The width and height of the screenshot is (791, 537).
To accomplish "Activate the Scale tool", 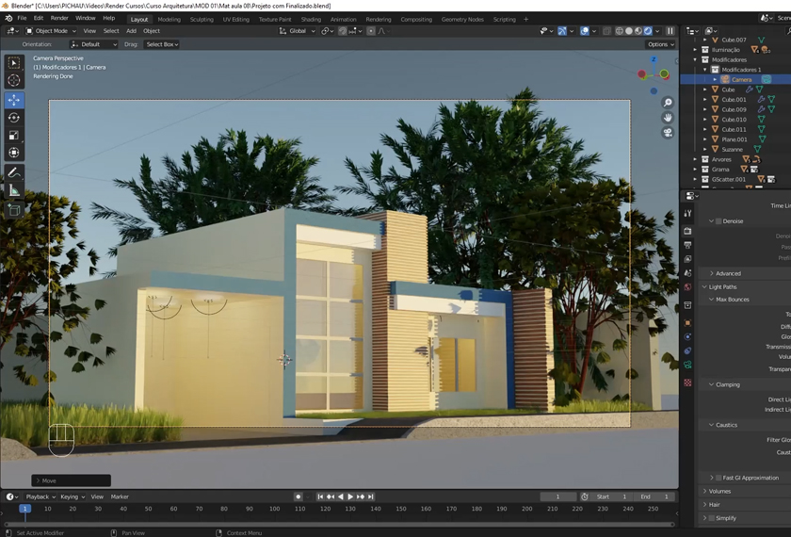I will tap(14, 135).
